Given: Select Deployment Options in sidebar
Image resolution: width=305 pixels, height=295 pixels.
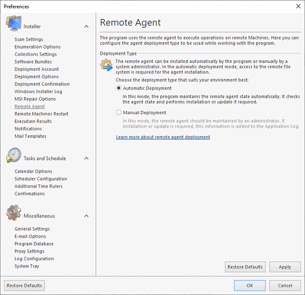Looking at the screenshot, I should (37, 77).
